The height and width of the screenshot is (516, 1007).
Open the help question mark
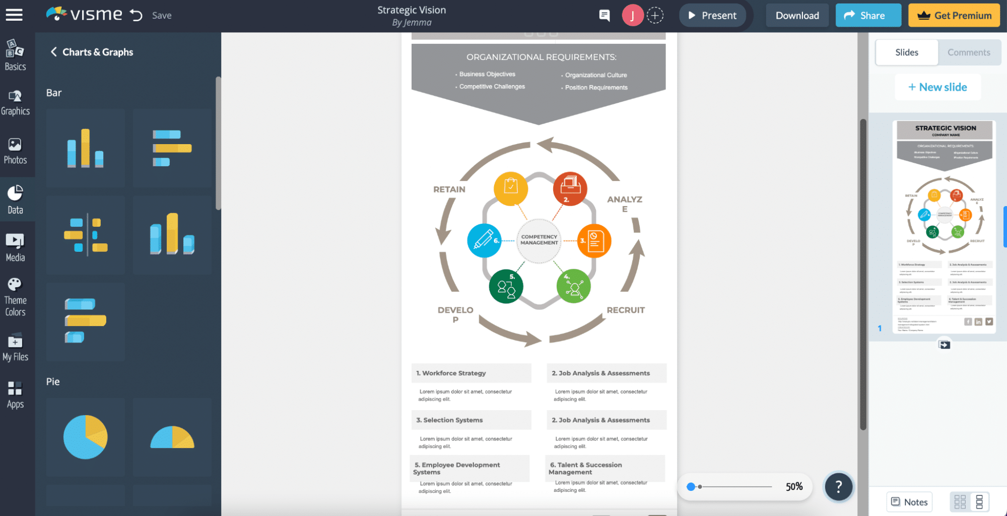click(838, 486)
